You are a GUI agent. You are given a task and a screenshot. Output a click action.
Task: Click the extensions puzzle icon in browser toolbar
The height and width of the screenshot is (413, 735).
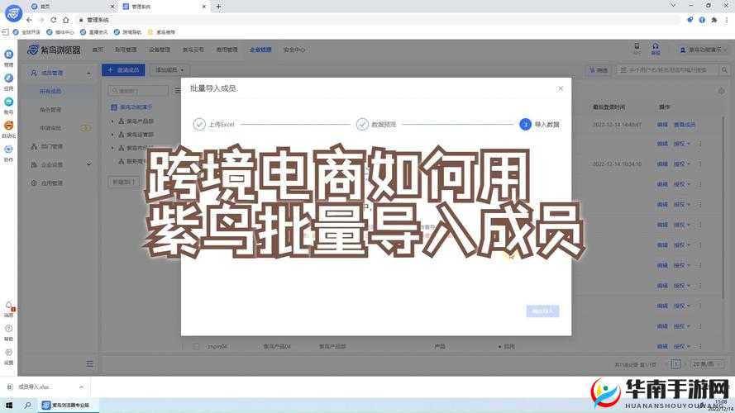pyautogui.click(x=714, y=20)
